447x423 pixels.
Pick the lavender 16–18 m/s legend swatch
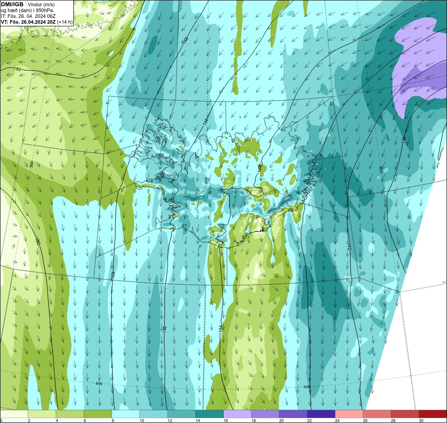click(237, 414)
